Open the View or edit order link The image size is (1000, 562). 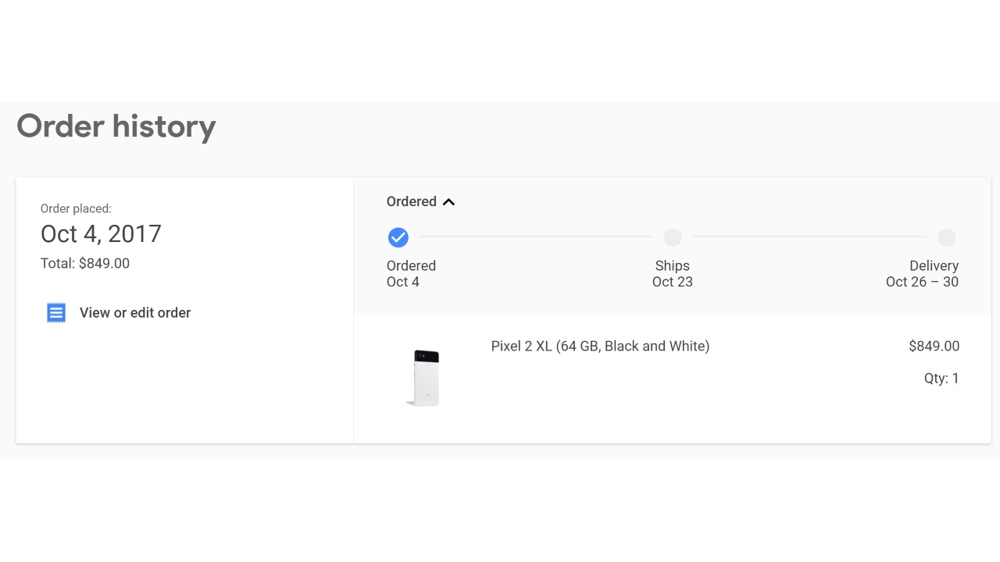coord(134,313)
